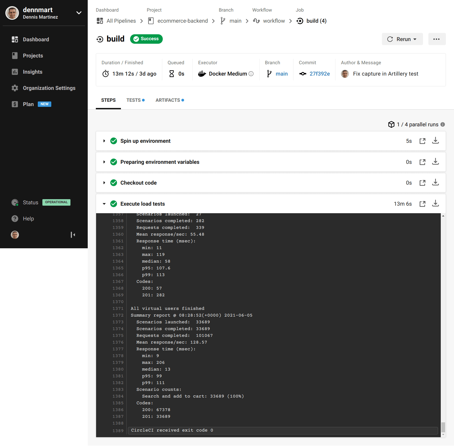Click the parallel runs info icon
This screenshot has width=454, height=448.
[x=443, y=124]
